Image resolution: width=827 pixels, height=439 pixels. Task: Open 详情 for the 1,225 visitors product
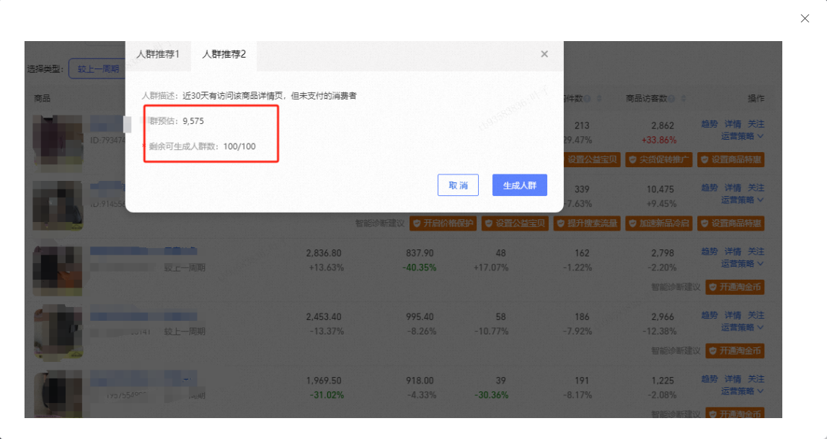[x=733, y=379]
